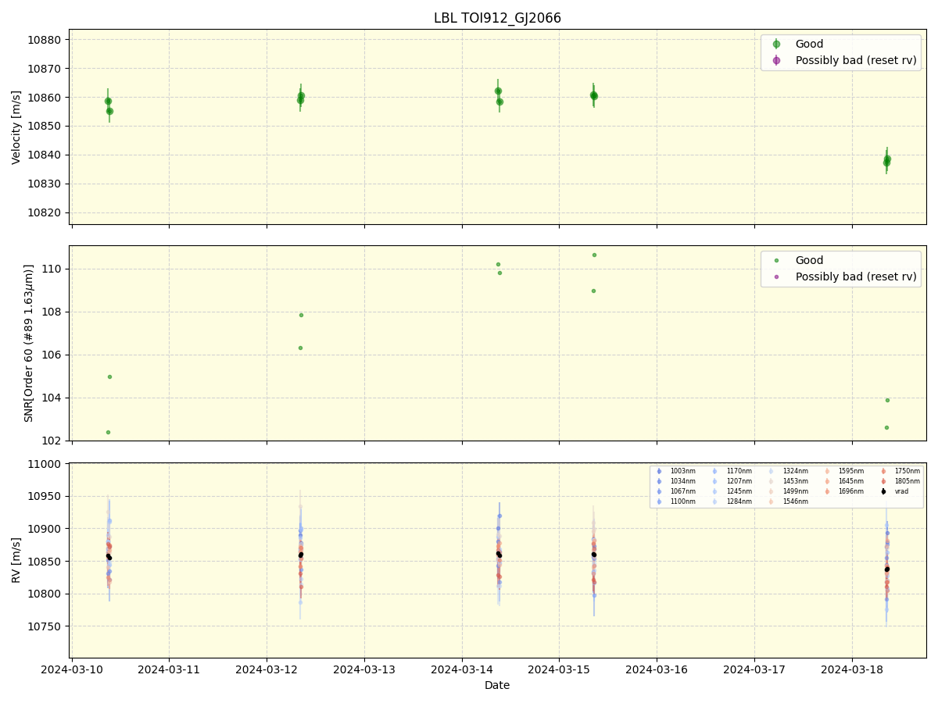Click the 1595nm legend entry

(844, 471)
